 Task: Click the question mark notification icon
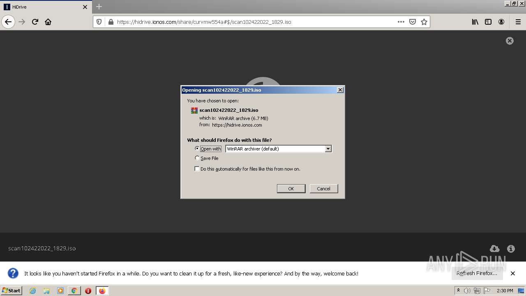13,273
